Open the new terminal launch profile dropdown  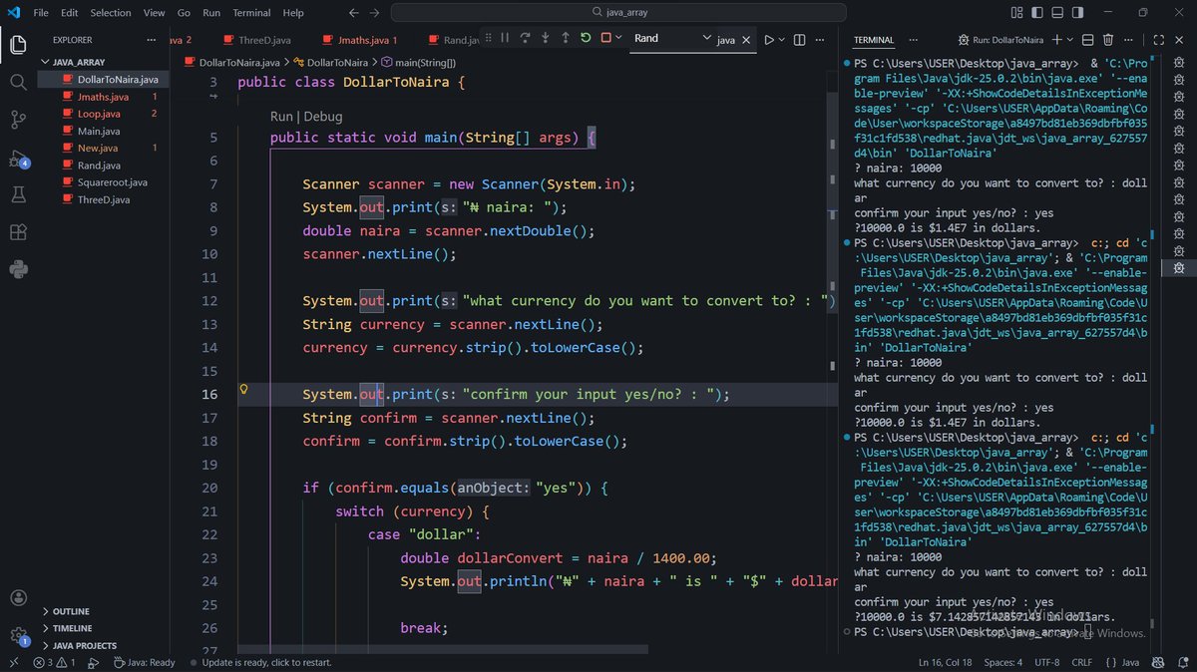(x=1070, y=40)
